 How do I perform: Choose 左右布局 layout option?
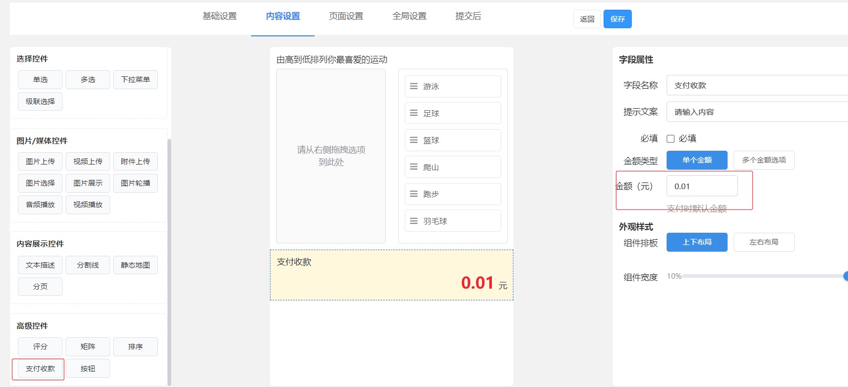tap(763, 242)
